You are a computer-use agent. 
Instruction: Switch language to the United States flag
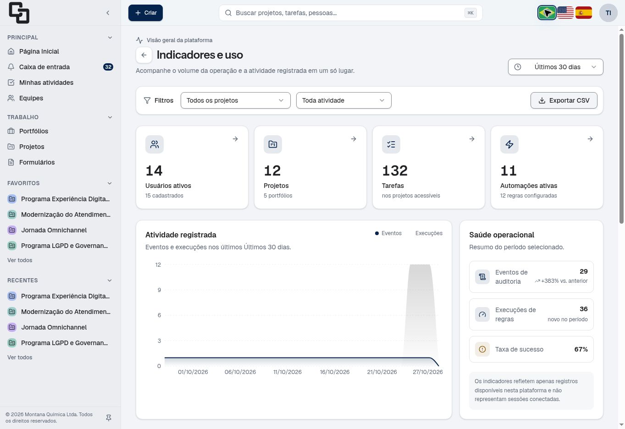click(565, 13)
